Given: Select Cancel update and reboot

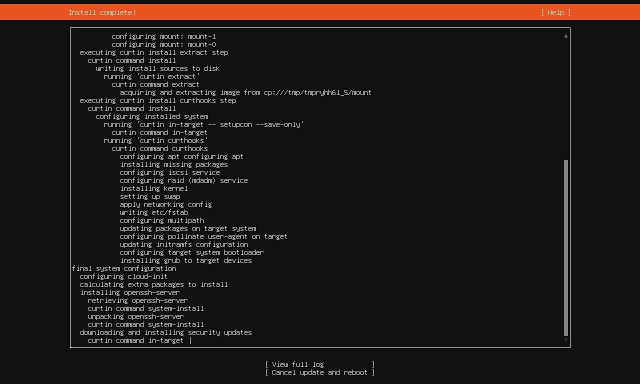Looking at the screenshot, I should click(320, 372).
